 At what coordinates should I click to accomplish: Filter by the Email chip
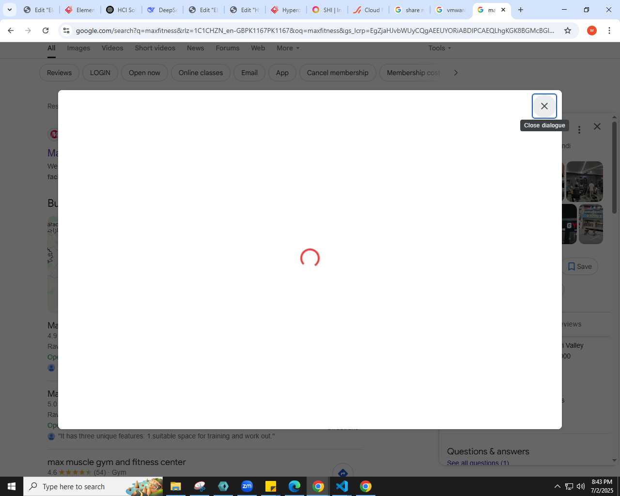coord(249,73)
